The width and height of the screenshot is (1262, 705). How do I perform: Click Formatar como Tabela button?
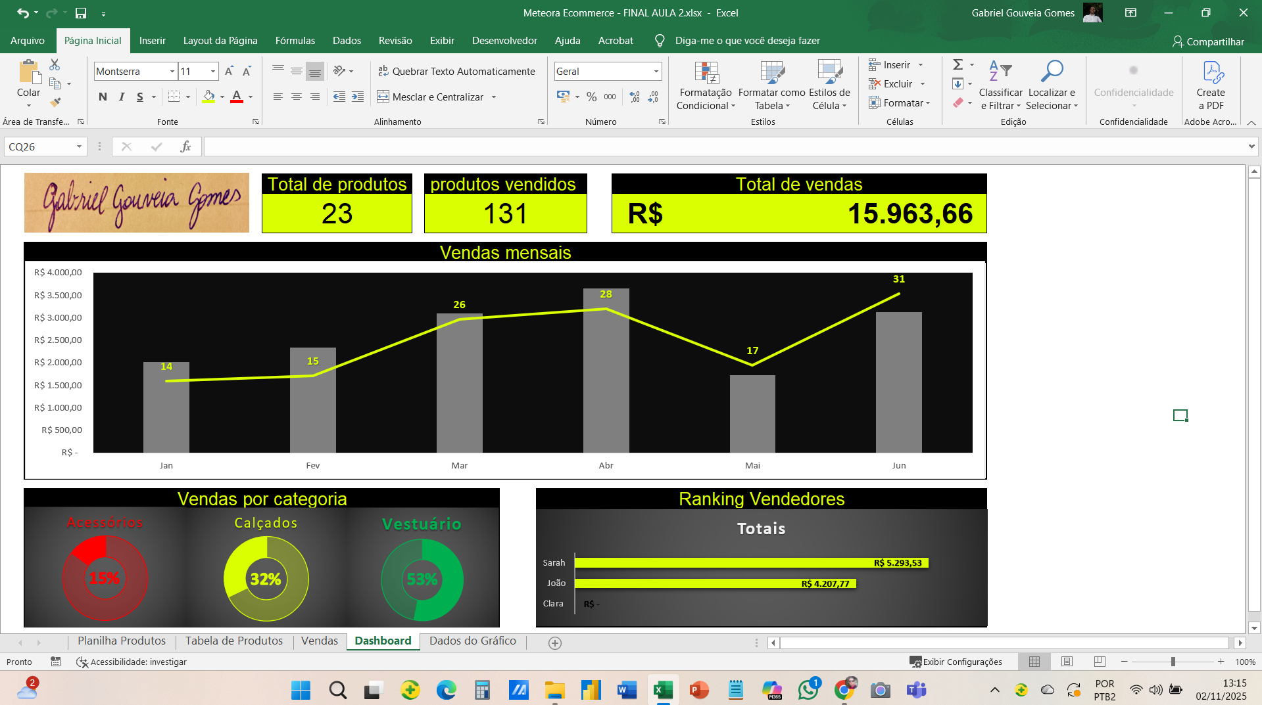point(772,85)
